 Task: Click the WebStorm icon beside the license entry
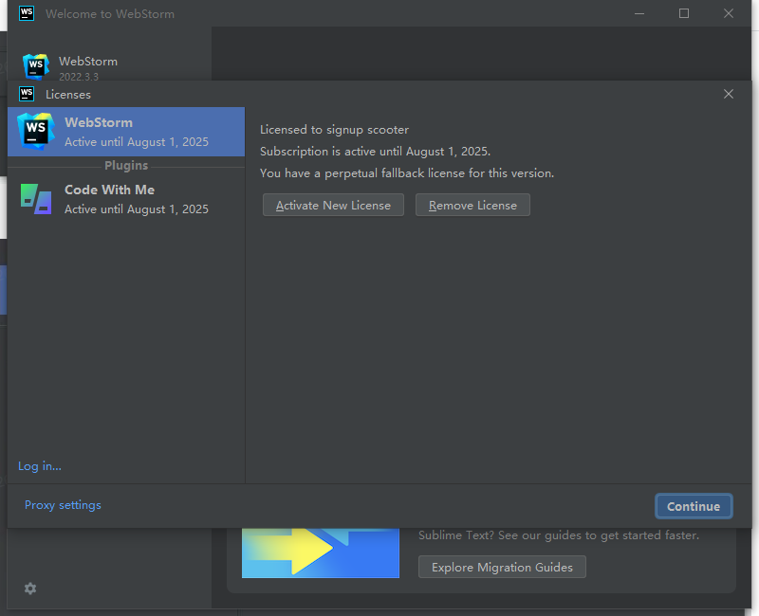tap(35, 130)
